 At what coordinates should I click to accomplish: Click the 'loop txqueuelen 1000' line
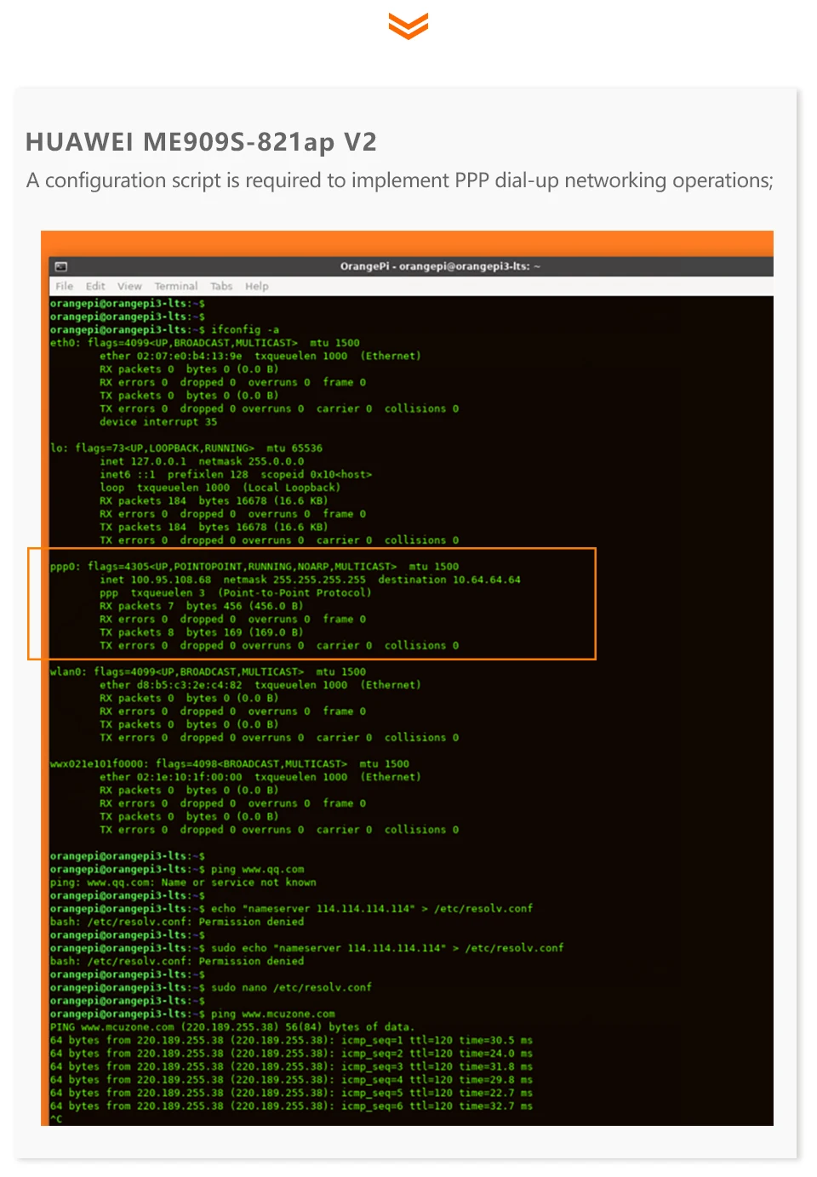pos(220,488)
